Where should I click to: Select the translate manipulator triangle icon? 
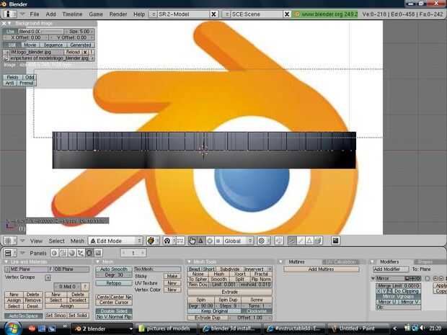pos(200,241)
